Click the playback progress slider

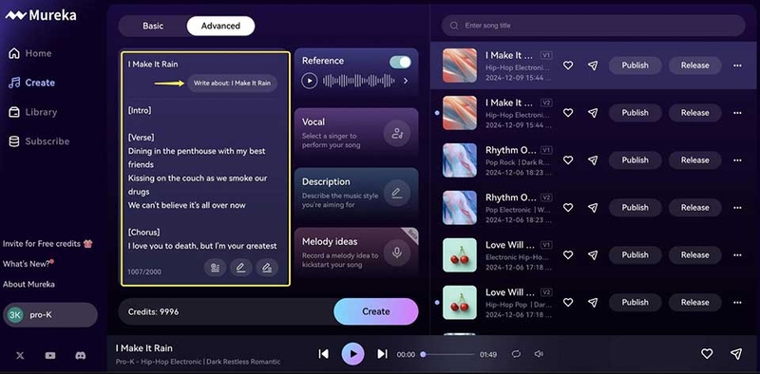click(x=447, y=355)
